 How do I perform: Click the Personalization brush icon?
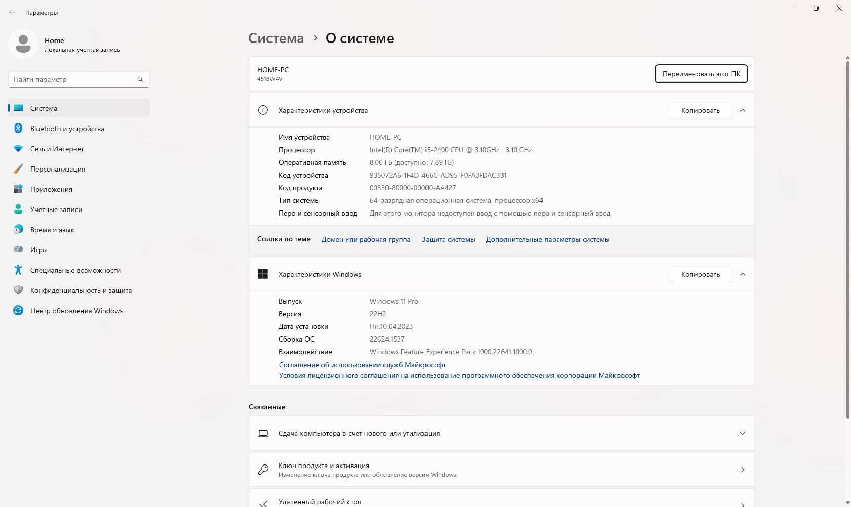(x=18, y=169)
